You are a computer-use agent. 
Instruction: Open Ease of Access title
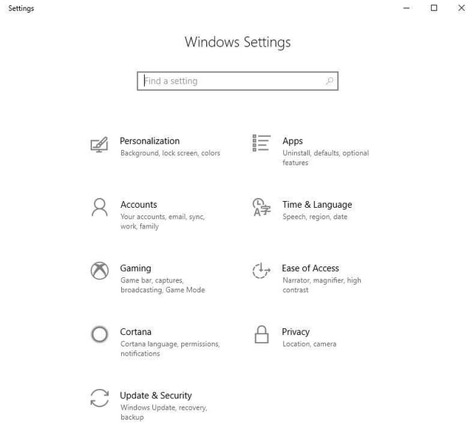[310, 268]
